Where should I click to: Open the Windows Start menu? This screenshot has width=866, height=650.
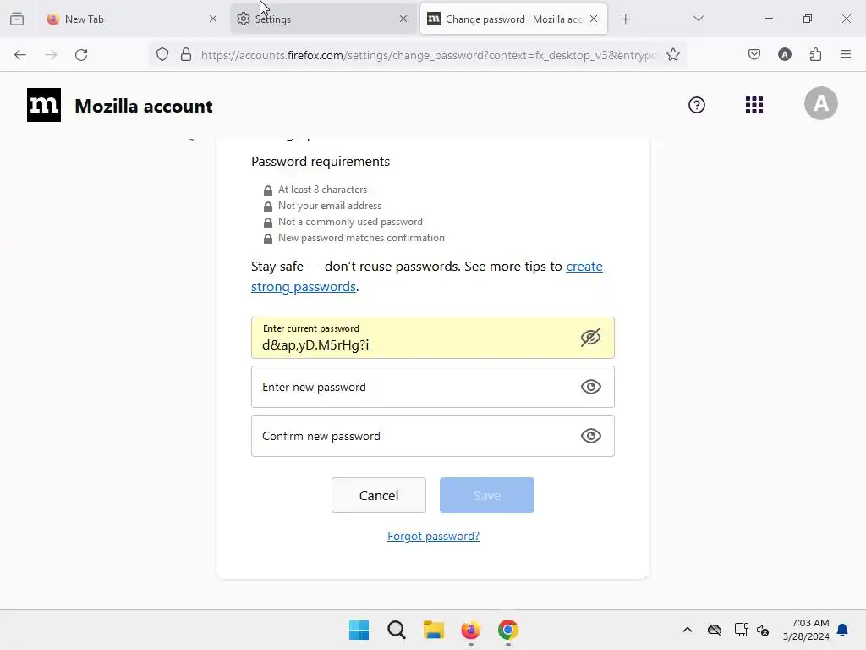click(x=359, y=630)
